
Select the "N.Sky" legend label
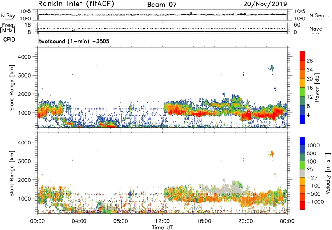[x=8, y=15]
